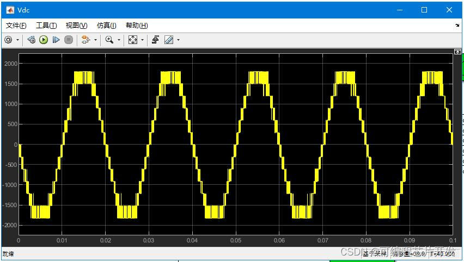This screenshot has height=262, width=464.
Task: Click the T=40.000 time readout in status bar
Action: (x=442, y=254)
